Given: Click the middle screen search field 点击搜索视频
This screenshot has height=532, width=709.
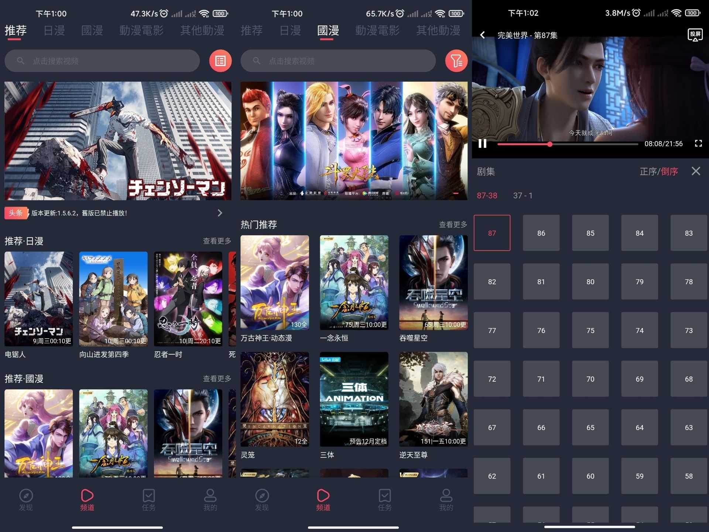Looking at the screenshot, I should (338, 61).
